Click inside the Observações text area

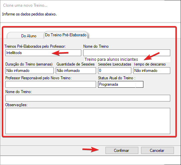point(88,121)
